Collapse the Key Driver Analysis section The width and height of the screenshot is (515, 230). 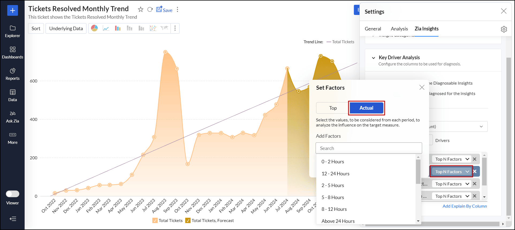(373, 58)
